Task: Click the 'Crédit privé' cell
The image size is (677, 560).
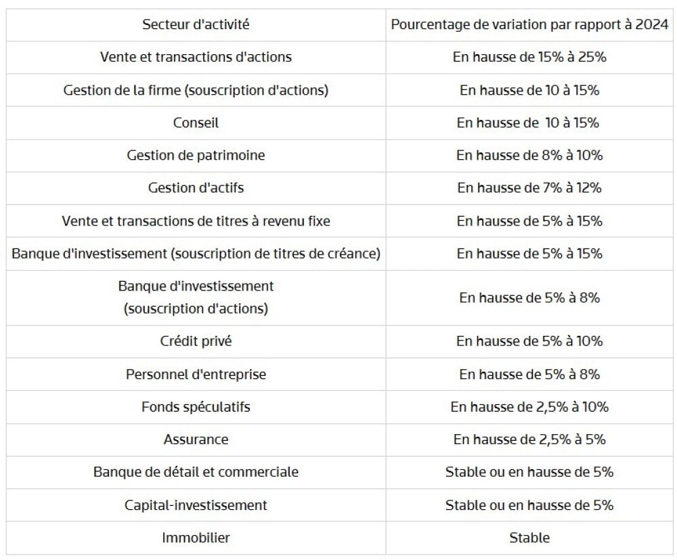Action: 196,341
